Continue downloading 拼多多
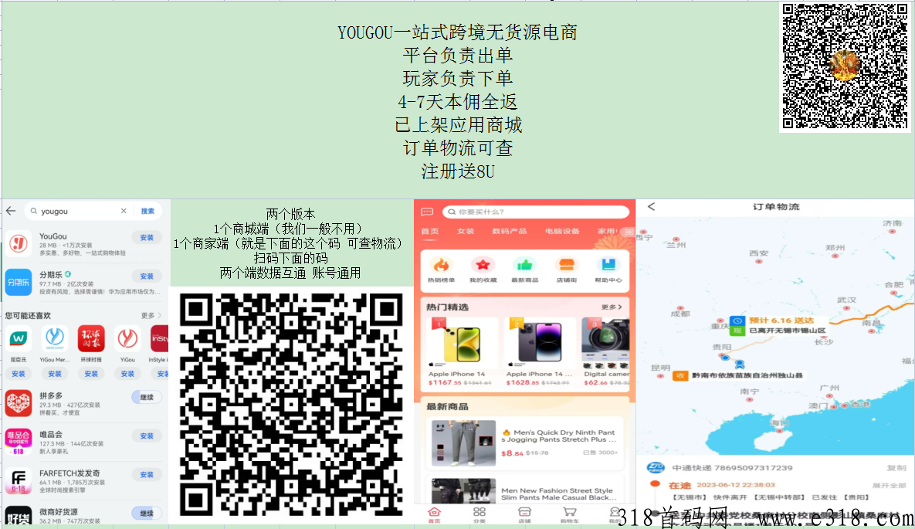Viewport: 915px width, 529px height. pos(147,397)
